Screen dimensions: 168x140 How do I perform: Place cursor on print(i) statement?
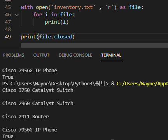point(57,22)
